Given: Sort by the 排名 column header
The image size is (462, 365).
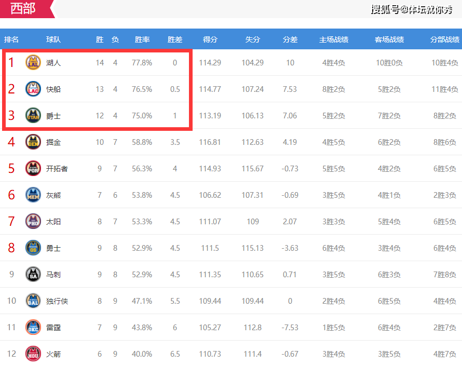Looking at the screenshot, I should 11,39.
